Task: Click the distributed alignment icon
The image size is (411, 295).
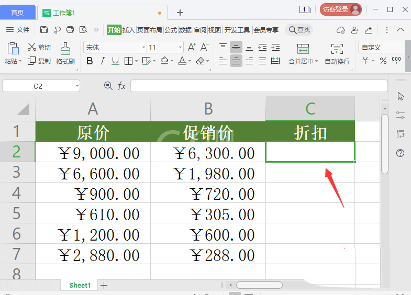Action: point(275,61)
